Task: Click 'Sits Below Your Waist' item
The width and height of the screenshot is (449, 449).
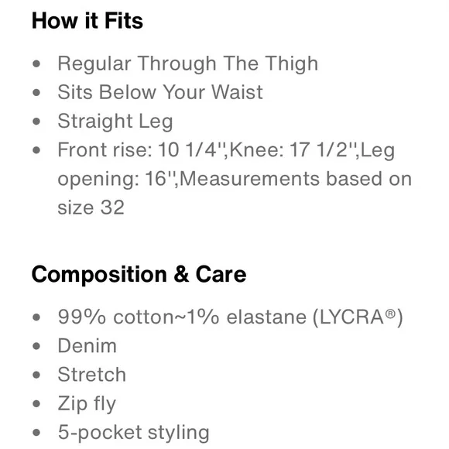Action: (x=160, y=92)
